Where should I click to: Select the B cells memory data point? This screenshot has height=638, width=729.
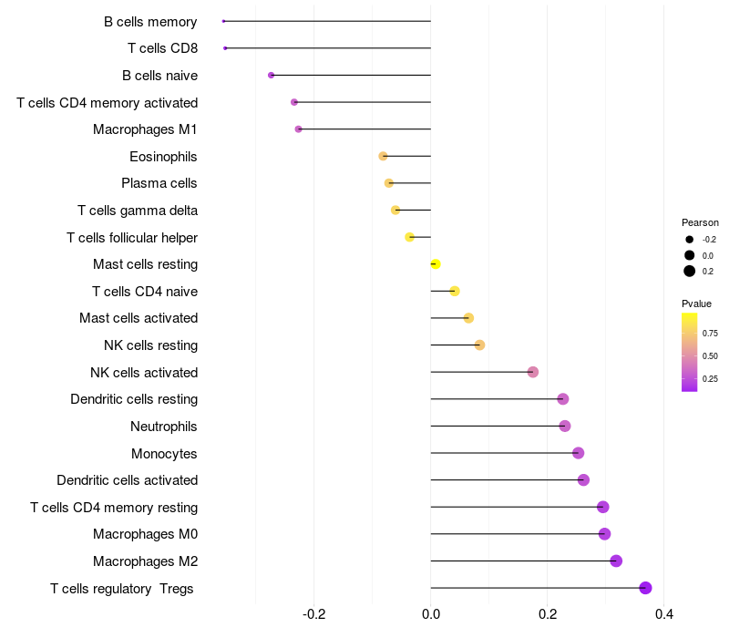coord(223,21)
